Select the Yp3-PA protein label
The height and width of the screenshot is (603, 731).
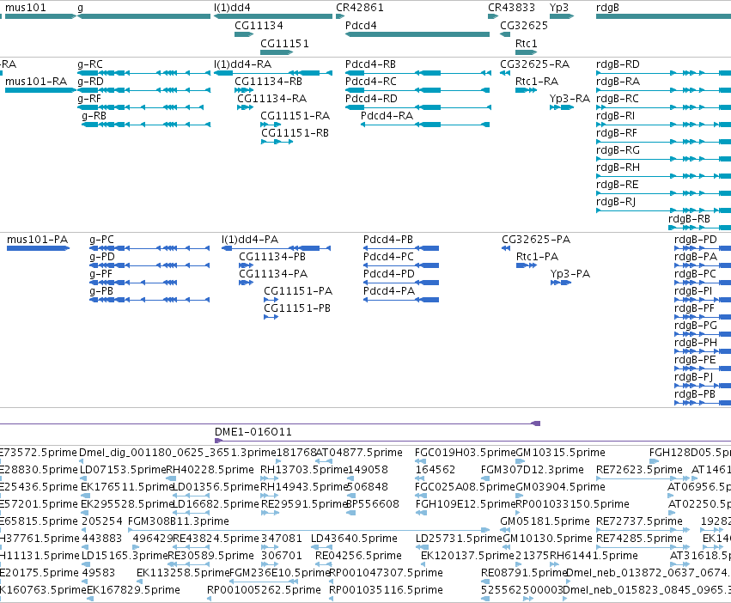click(570, 274)
